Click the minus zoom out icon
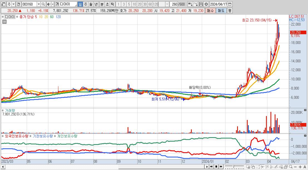Viewport: 308px width, 170px height. point(295,167)
